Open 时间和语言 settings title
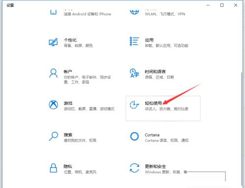The height and width of the screenshot is (188, 245). tap(155, 72)
